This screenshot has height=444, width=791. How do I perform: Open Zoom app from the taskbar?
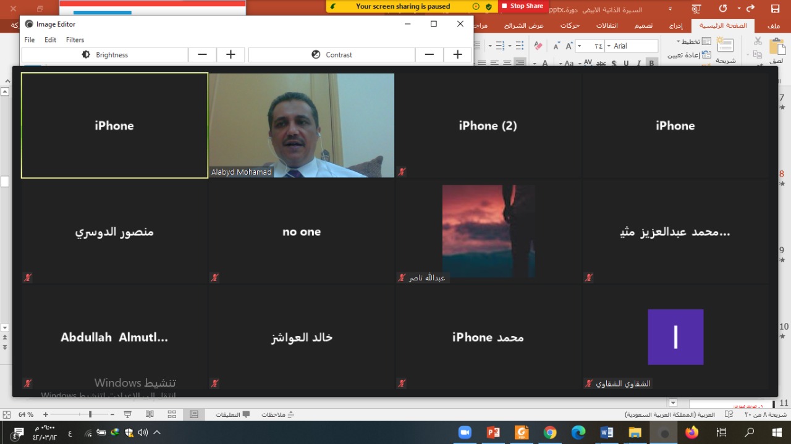pyautogui.click(x=464, y=433)
